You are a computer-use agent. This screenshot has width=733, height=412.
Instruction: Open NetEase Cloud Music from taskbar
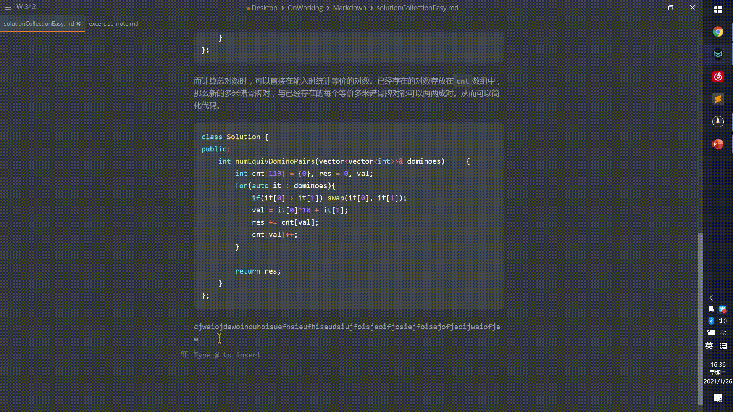[718, 77]
